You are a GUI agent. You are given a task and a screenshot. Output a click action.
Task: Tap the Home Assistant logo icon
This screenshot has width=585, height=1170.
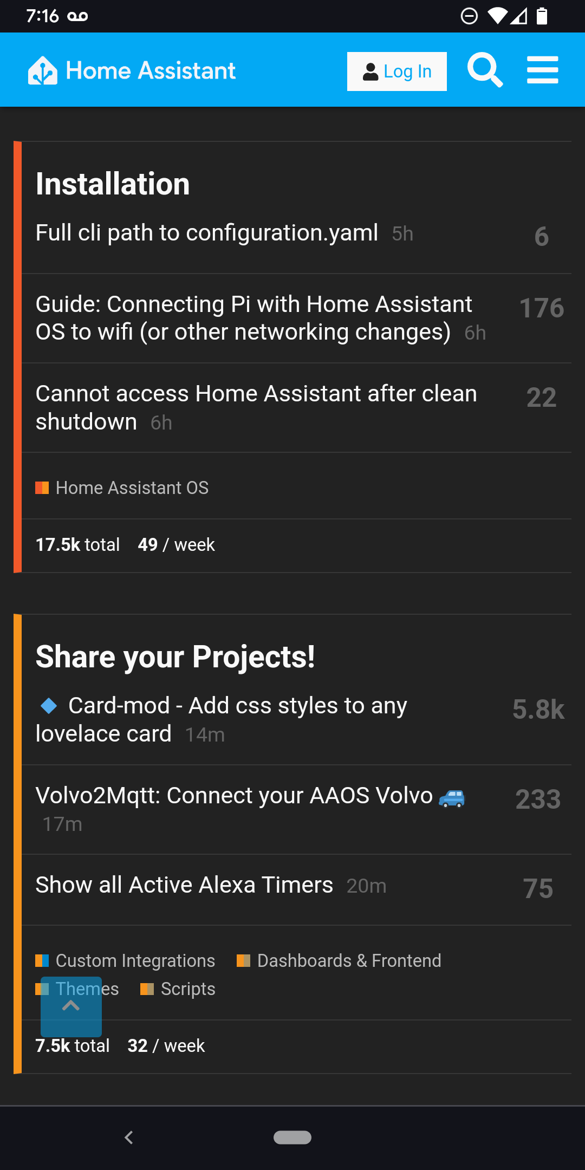click(x=43, y=71)
